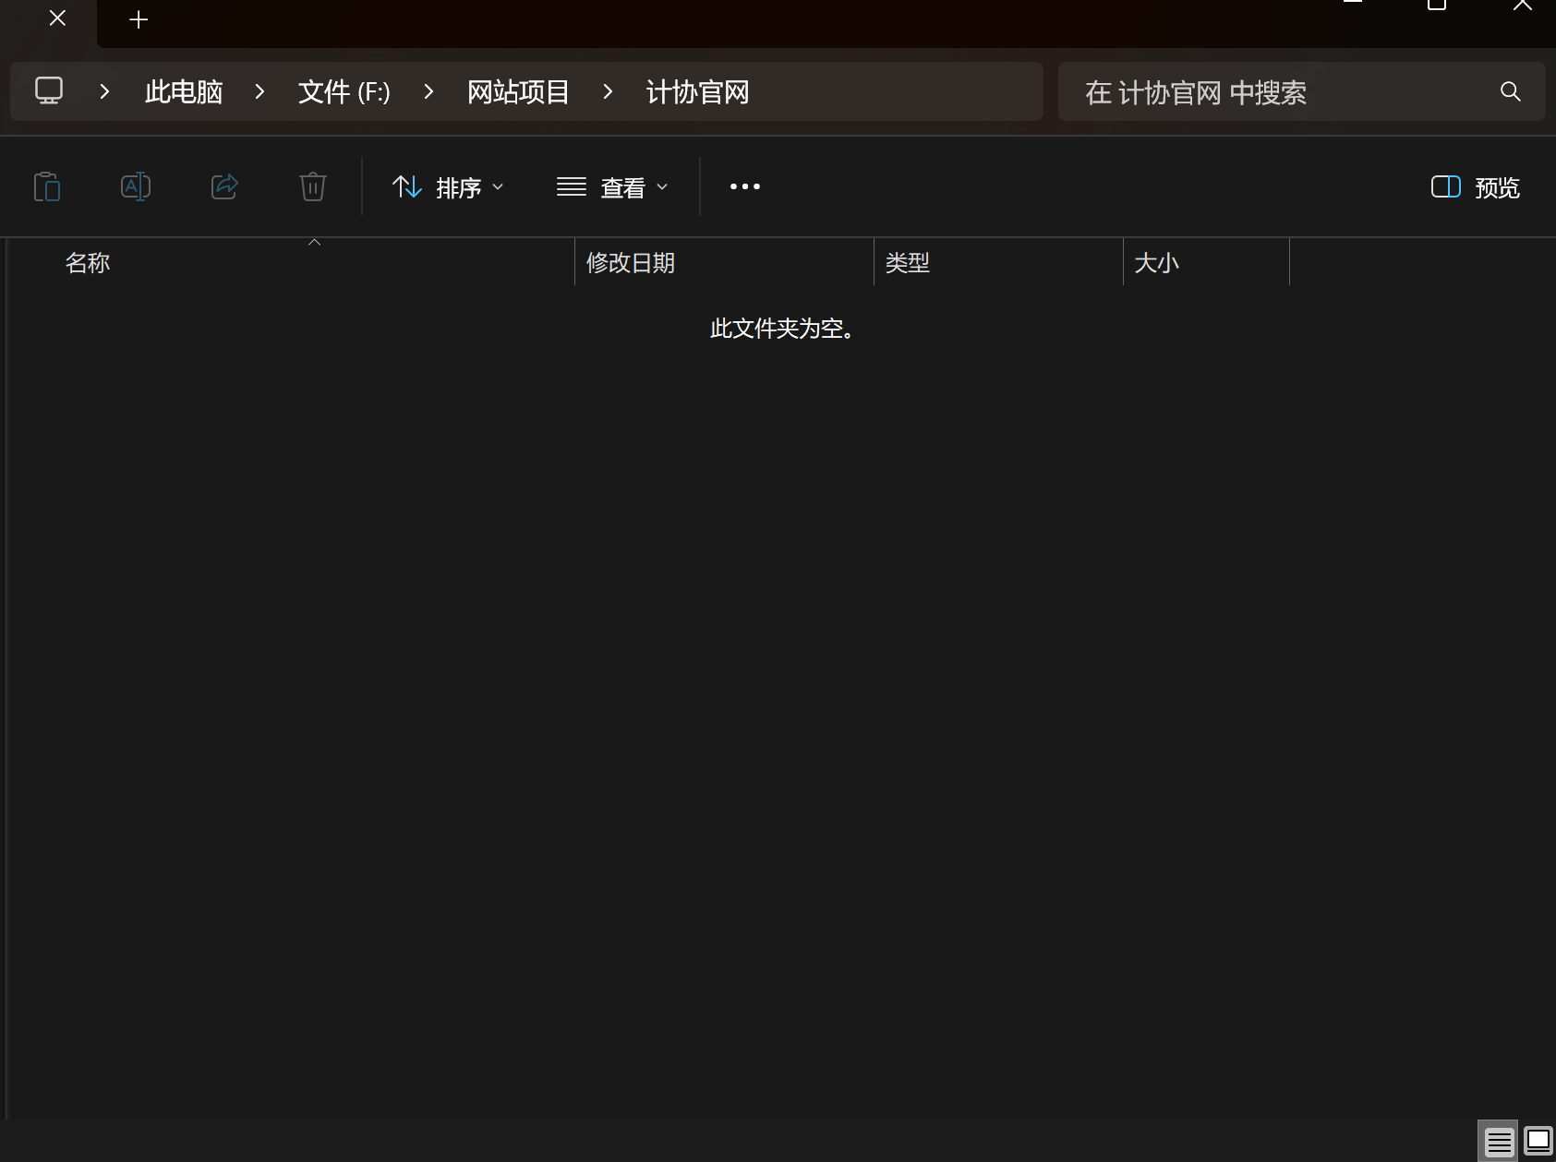Toggle the 预览 preview pane
This screenshot has width=1556, height=1162.
(1474, 186)
